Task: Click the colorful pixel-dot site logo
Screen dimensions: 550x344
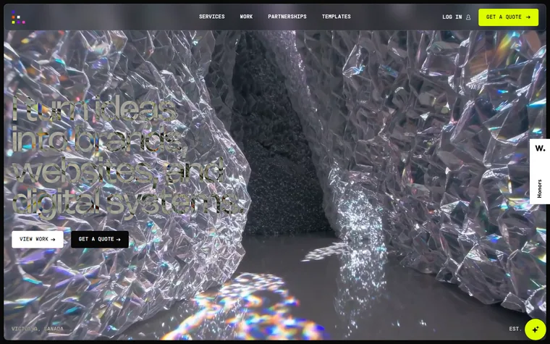Action: click(18, 17)
